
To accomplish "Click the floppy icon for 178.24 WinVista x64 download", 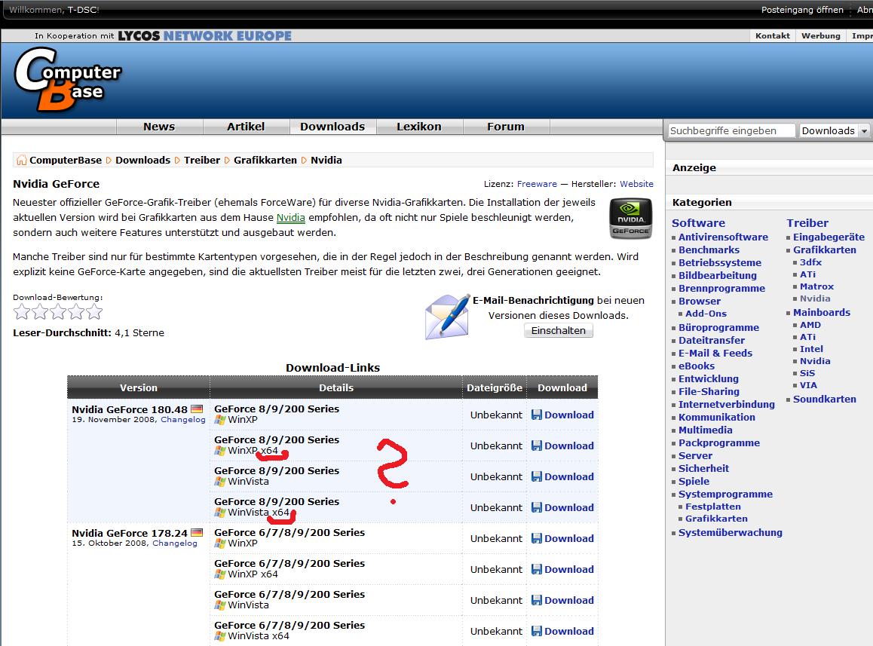I will click(x=536, y=631).
